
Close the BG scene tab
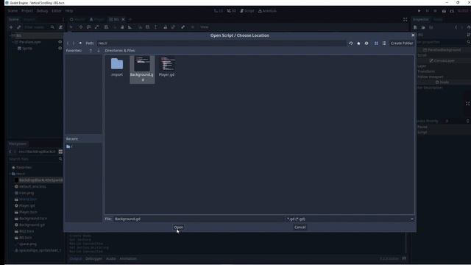tap(123, 19)
